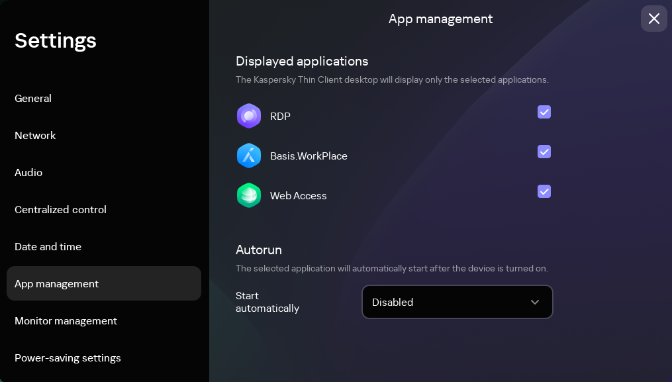Select App management in the sidebar
672x382 pixels.
(x=56, y=283)
